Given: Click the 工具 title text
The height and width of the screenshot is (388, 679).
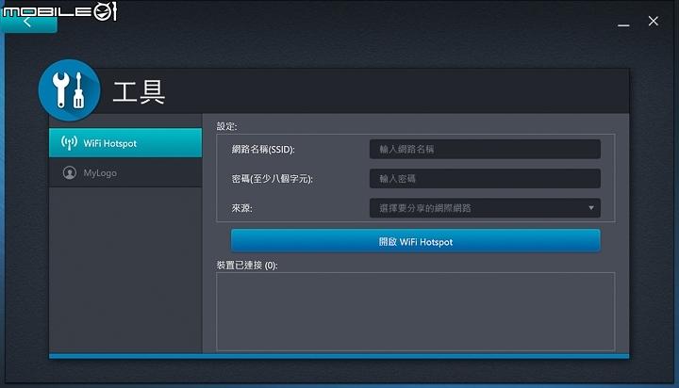Looking at the screenshot, I should (139, 91).
